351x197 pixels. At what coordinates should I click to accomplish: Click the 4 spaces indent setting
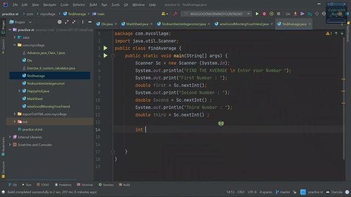[265, 192]
